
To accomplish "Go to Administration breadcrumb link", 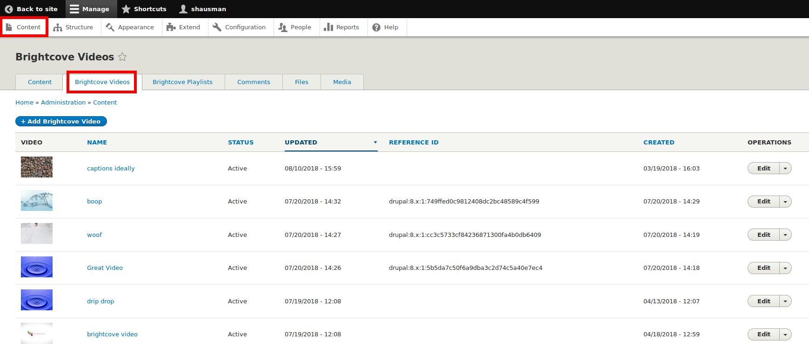I will (63, 102).
